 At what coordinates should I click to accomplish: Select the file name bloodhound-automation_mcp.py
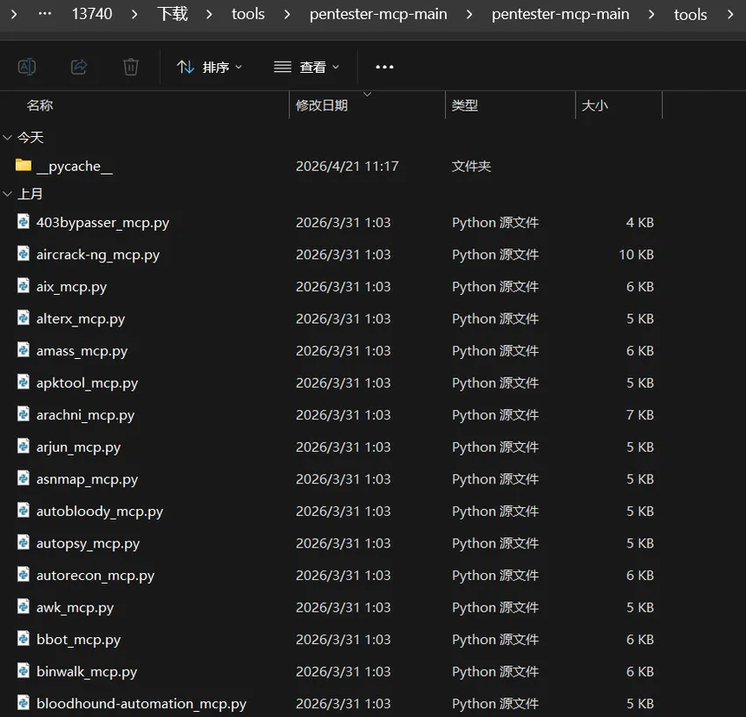141,704
